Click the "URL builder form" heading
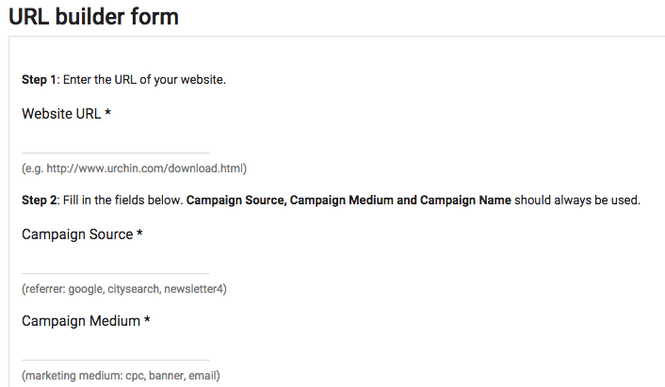Image resolution: width=665 pixels, height=387 pixels. (x=93, y=17)
